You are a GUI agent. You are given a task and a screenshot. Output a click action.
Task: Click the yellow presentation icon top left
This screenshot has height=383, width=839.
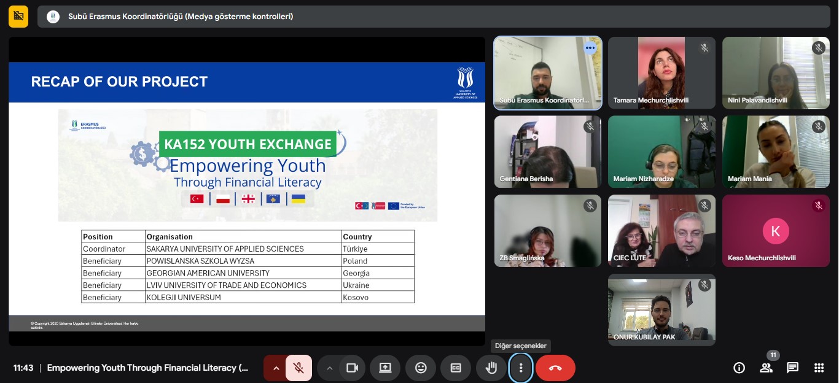pos(18,17)
